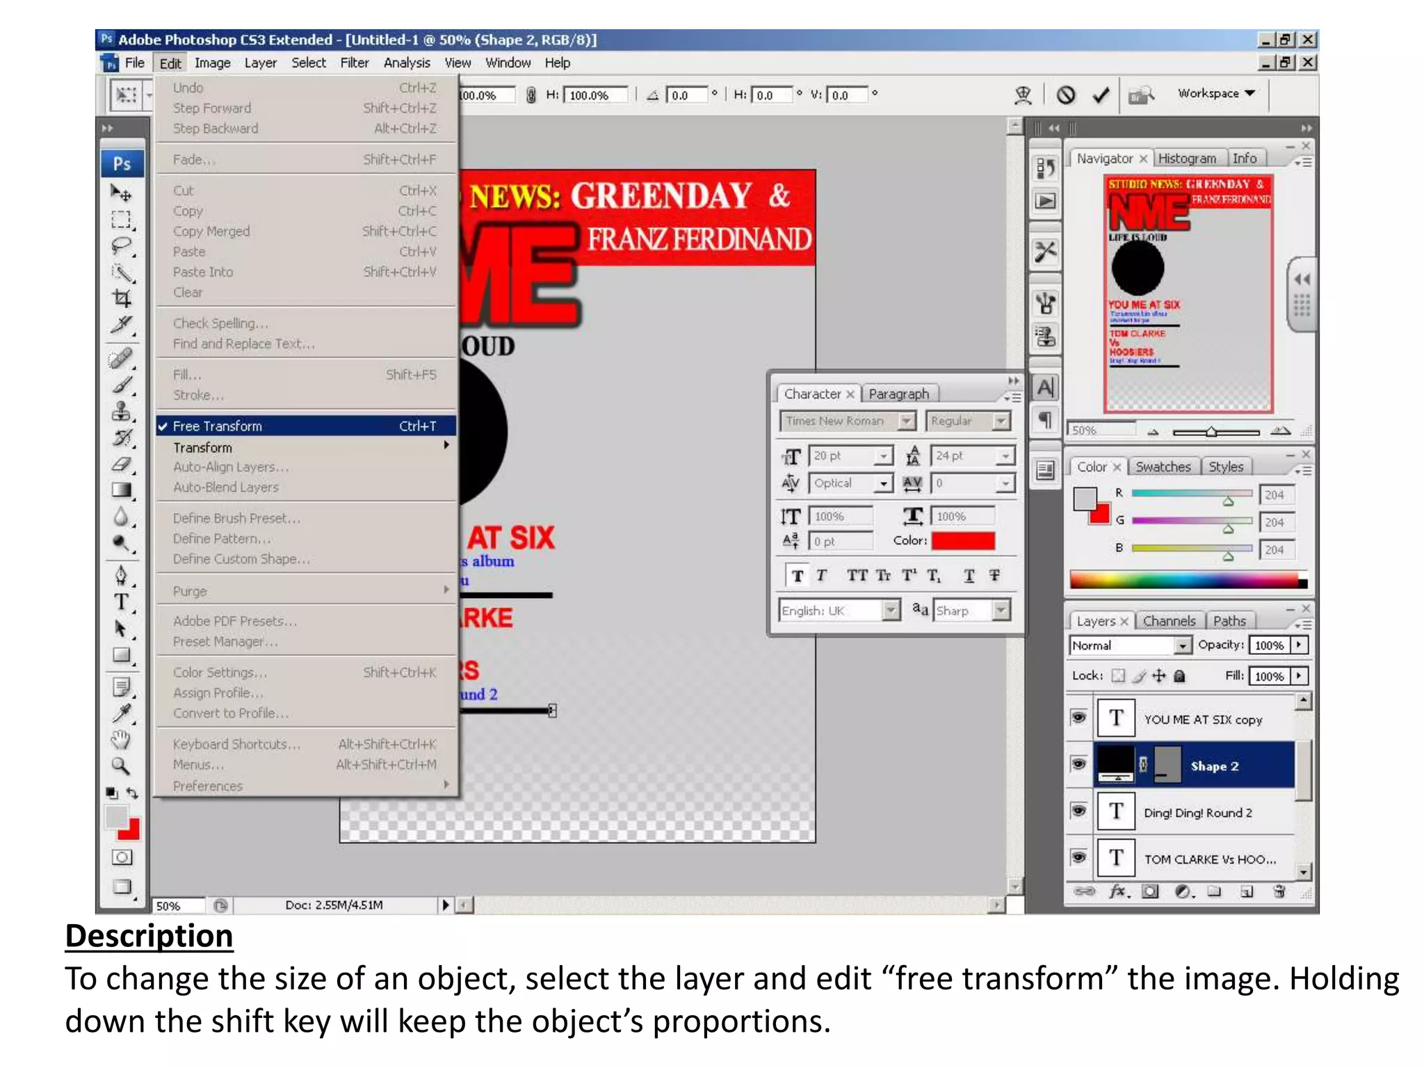The width and height of the screenshot is (1424, 1068).
Task: Select the Rectangular Marquee tool
Action: pyautogui.click(x=121, y=220)
